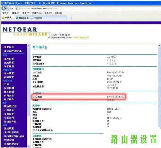Click the Wi-Fi保护设置(WPS) label
The height and width of the screenshot is (148, 161).
coord(43,130)
